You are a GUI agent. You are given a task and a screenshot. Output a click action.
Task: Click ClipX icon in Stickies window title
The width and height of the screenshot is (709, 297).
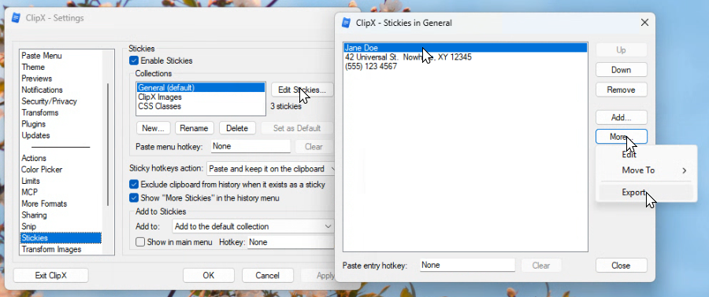(347, 23)
